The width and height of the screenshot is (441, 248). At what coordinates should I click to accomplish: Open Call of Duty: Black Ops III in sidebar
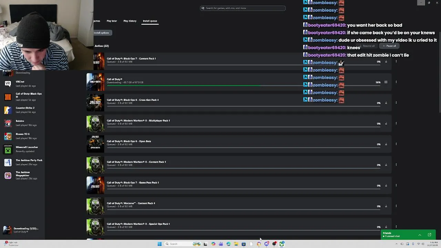pos(22,97)
